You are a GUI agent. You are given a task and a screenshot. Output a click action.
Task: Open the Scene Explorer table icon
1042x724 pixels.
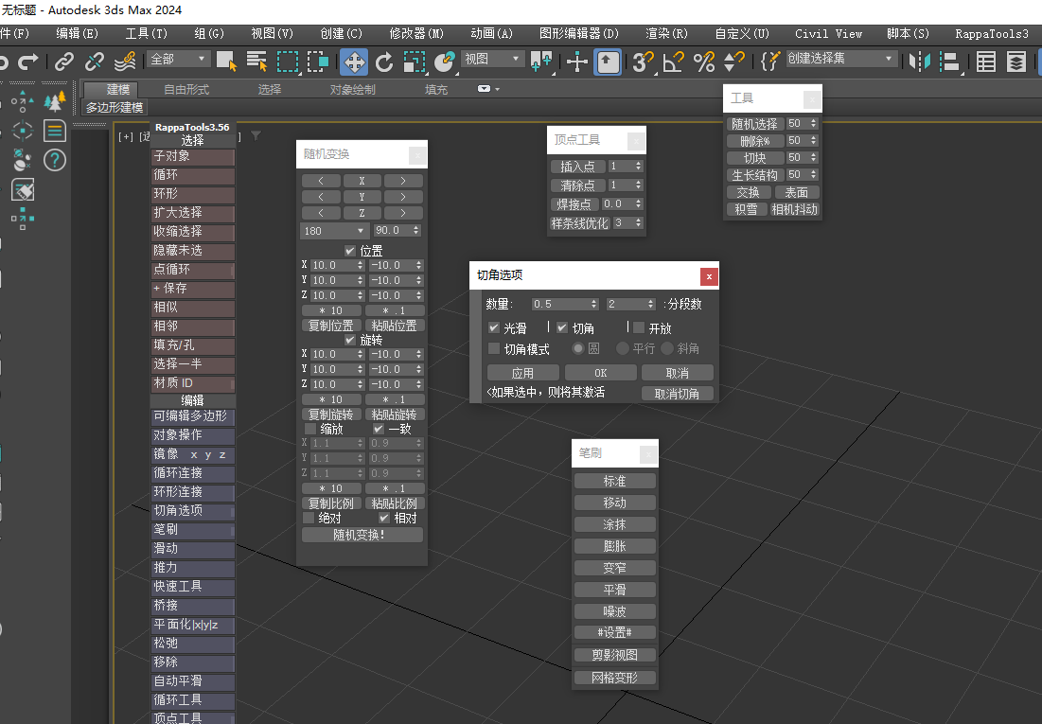(x=986, y=62)
